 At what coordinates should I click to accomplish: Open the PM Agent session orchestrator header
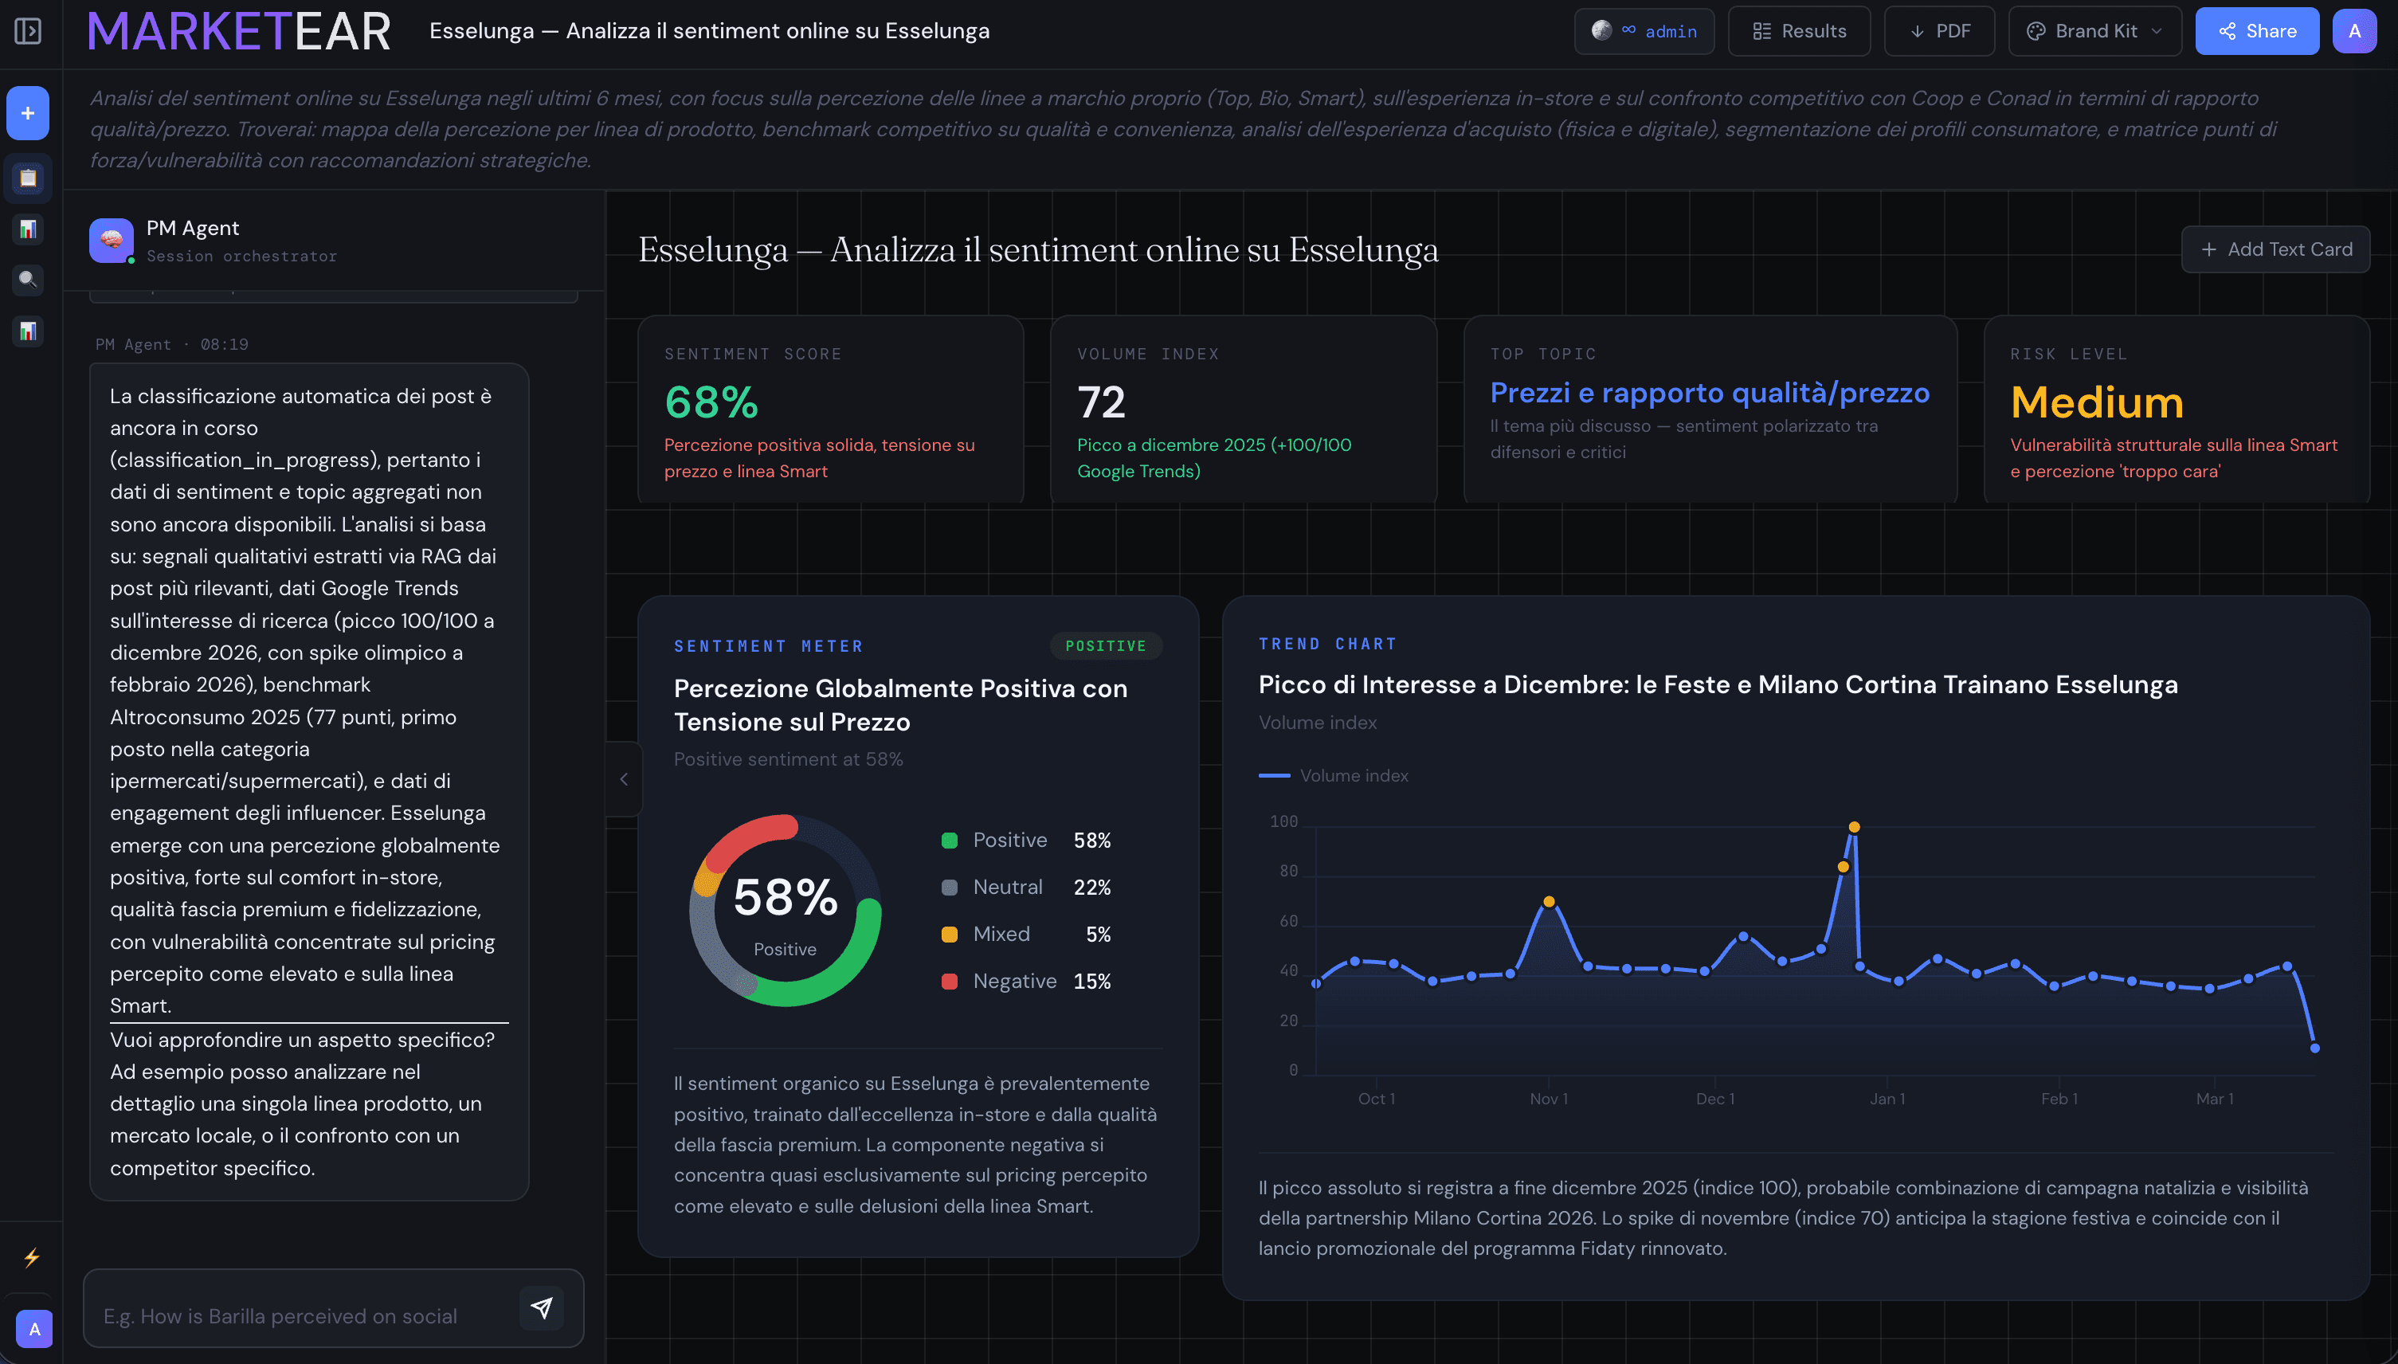click(192, 239)
